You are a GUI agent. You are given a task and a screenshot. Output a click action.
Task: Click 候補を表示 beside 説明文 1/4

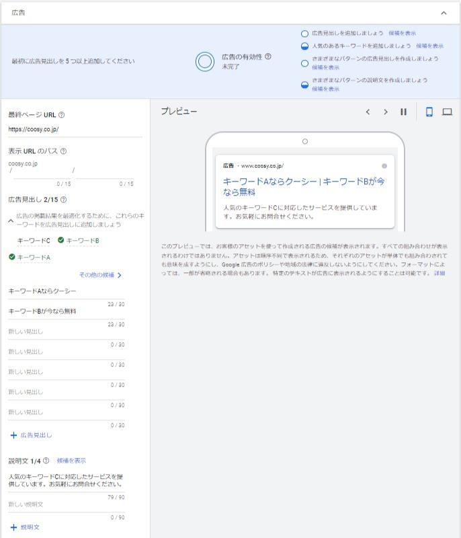pyautogui.click(x=71, y=461)
